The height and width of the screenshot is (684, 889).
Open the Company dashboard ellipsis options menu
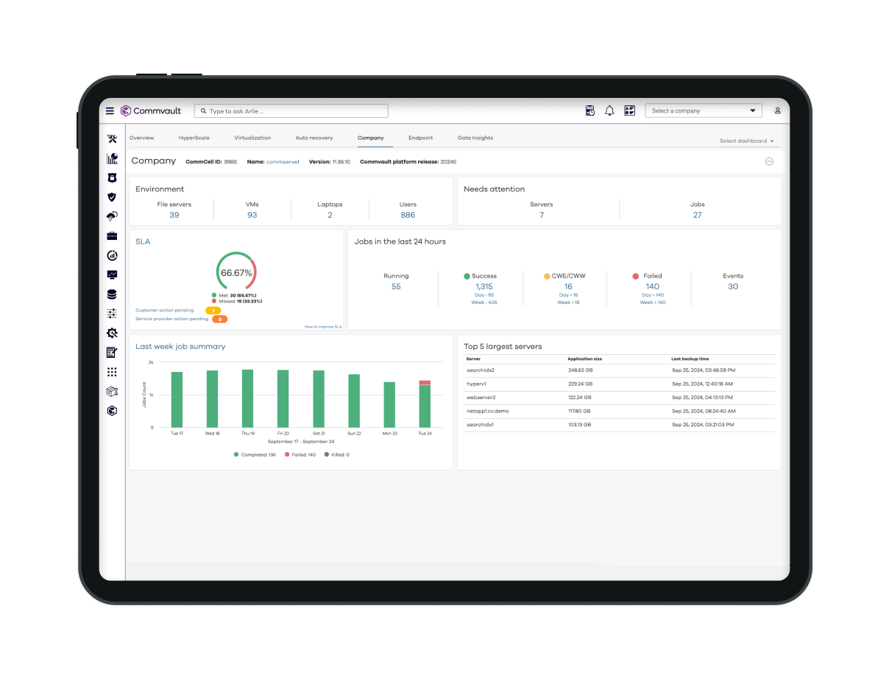(769, 161)
